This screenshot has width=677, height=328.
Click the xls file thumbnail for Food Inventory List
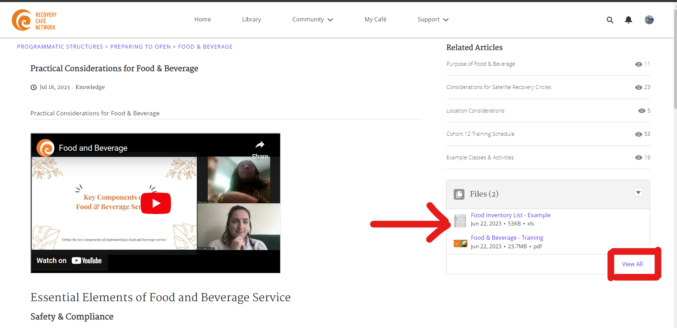pyautogui.click(x=460, y=220)
